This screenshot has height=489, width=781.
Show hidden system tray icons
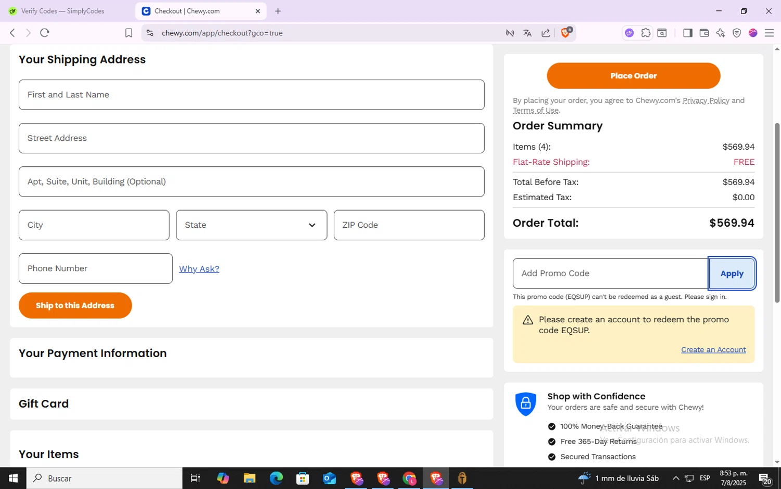pos(675,478)
